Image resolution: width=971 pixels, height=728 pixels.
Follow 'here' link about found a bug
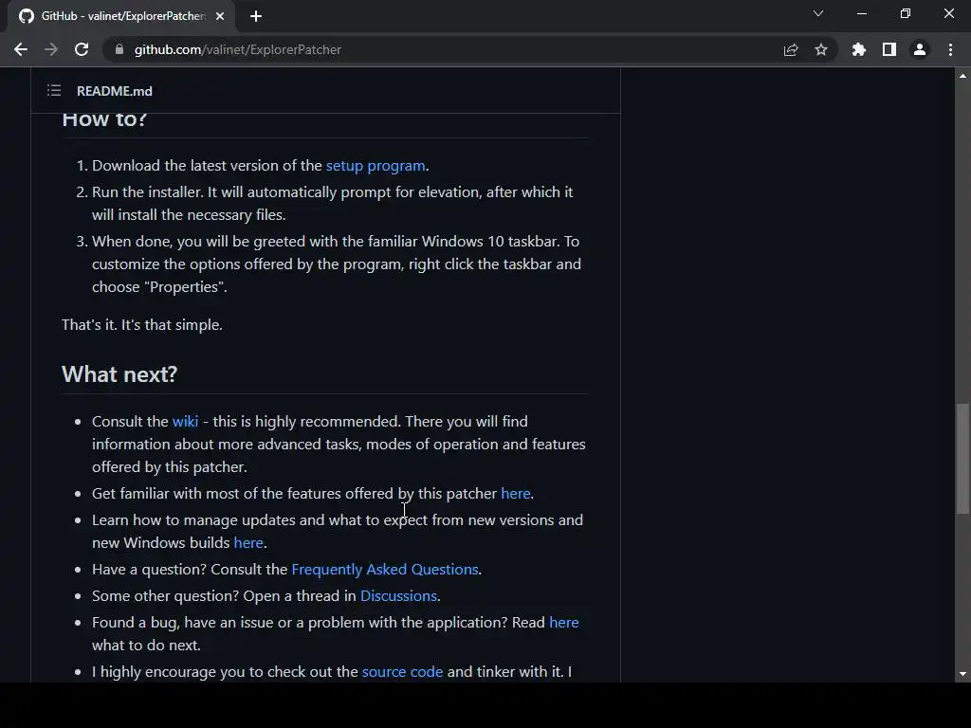(x=563, y=623)
